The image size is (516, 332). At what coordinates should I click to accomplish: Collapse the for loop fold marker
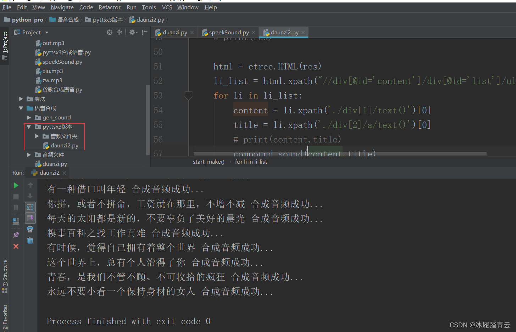(188, 95)
